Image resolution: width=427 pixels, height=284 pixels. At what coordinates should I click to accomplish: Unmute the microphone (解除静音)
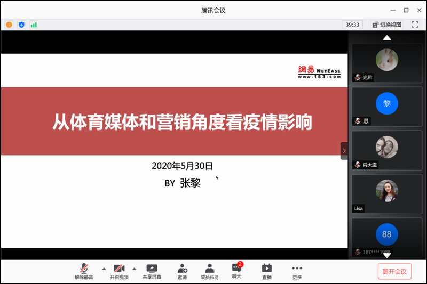pyautogui.click(x=84, y=271)
